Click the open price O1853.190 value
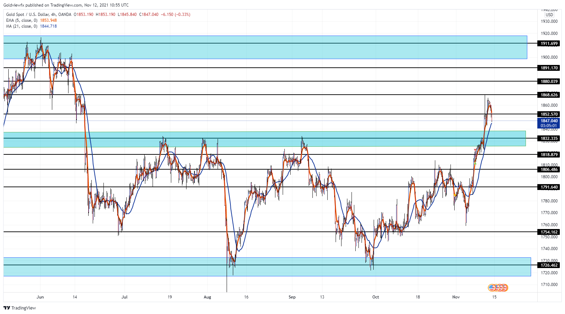 tap(83, 15)
